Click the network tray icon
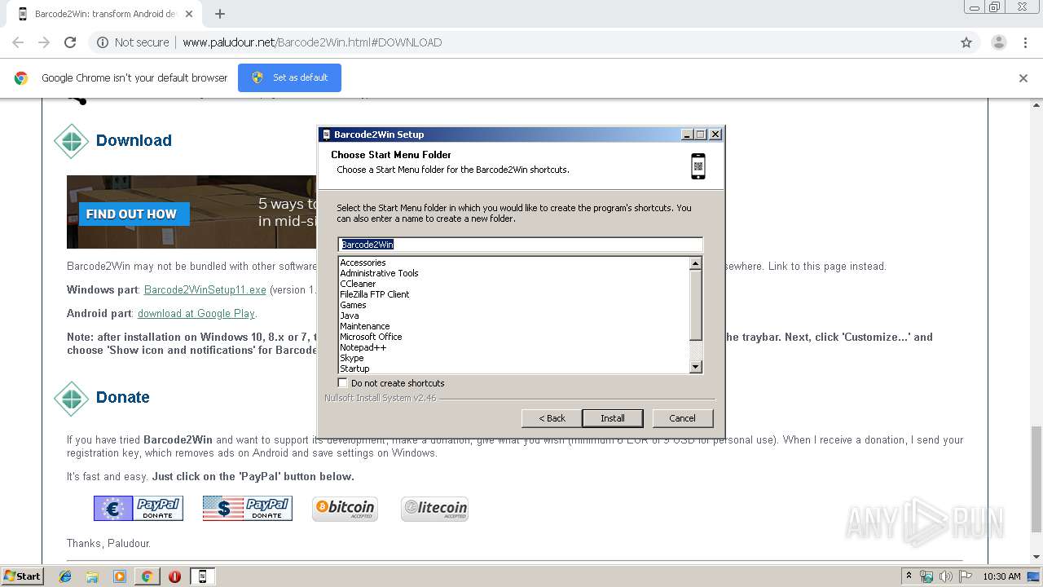The image size is (1043, 587). coord(926,576)
